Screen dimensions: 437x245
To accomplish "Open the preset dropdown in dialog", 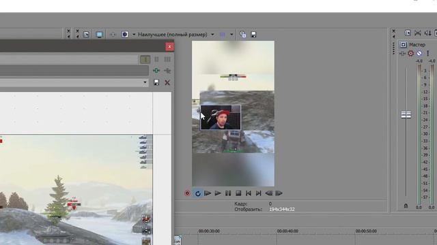I will [145, 82].
